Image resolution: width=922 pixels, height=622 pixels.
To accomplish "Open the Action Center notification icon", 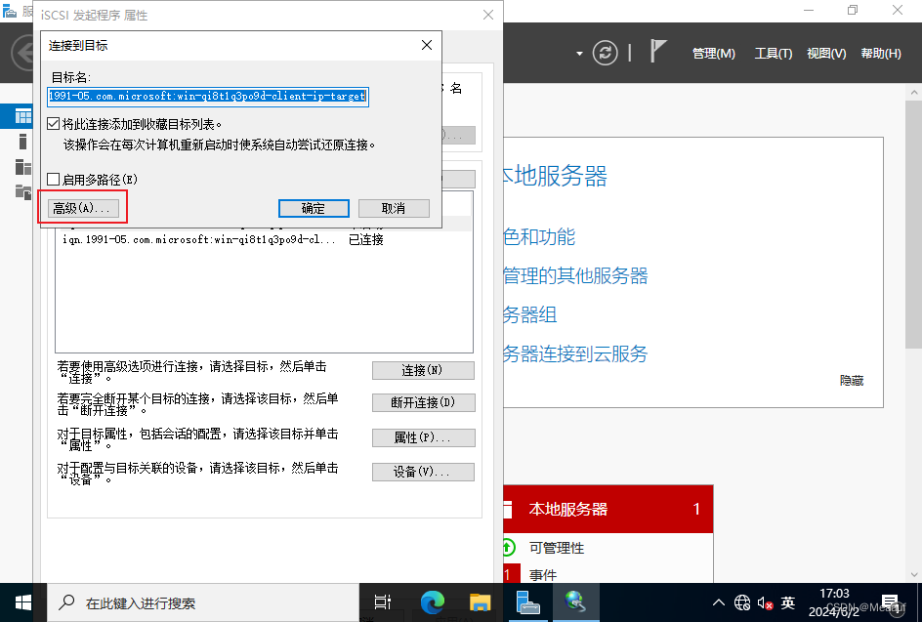I will tap(892, 602).
